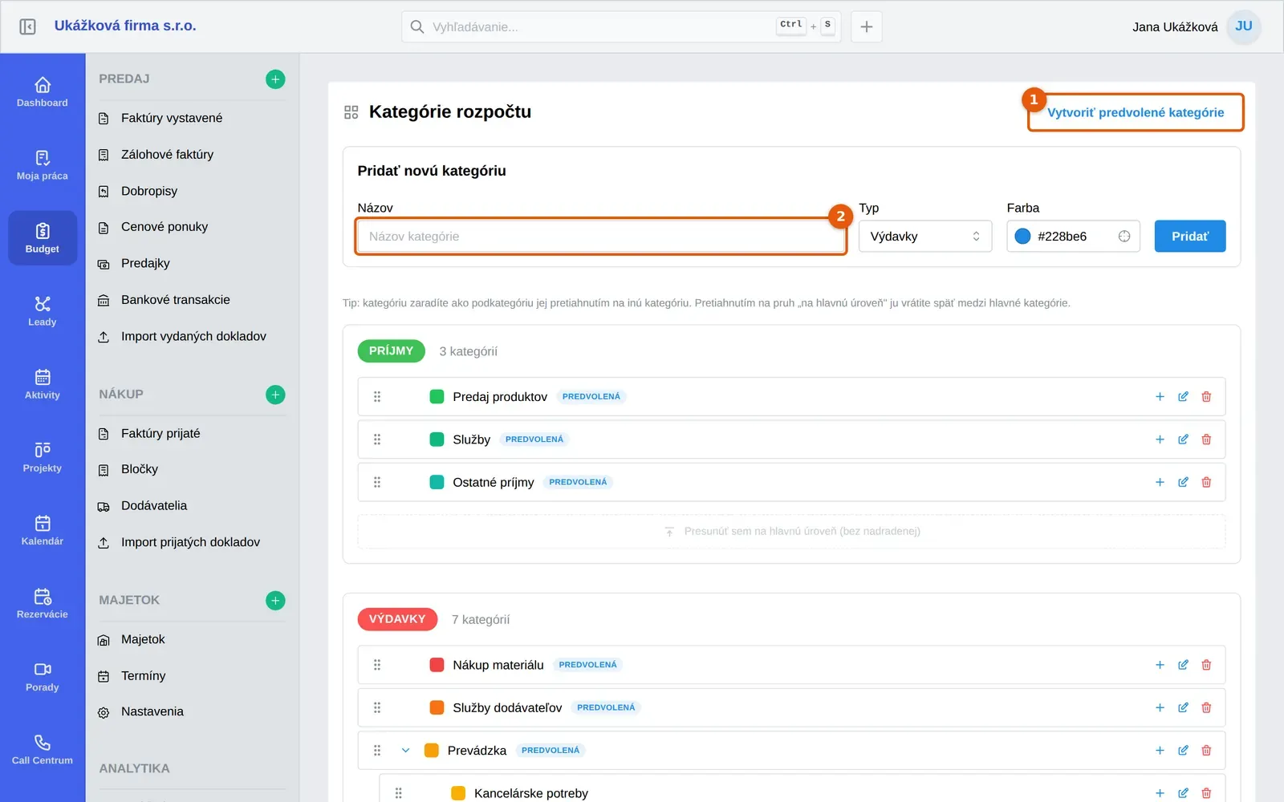1284x802 pixels.
Task: Open Projekty in sidebar
Action: [43, 456]
